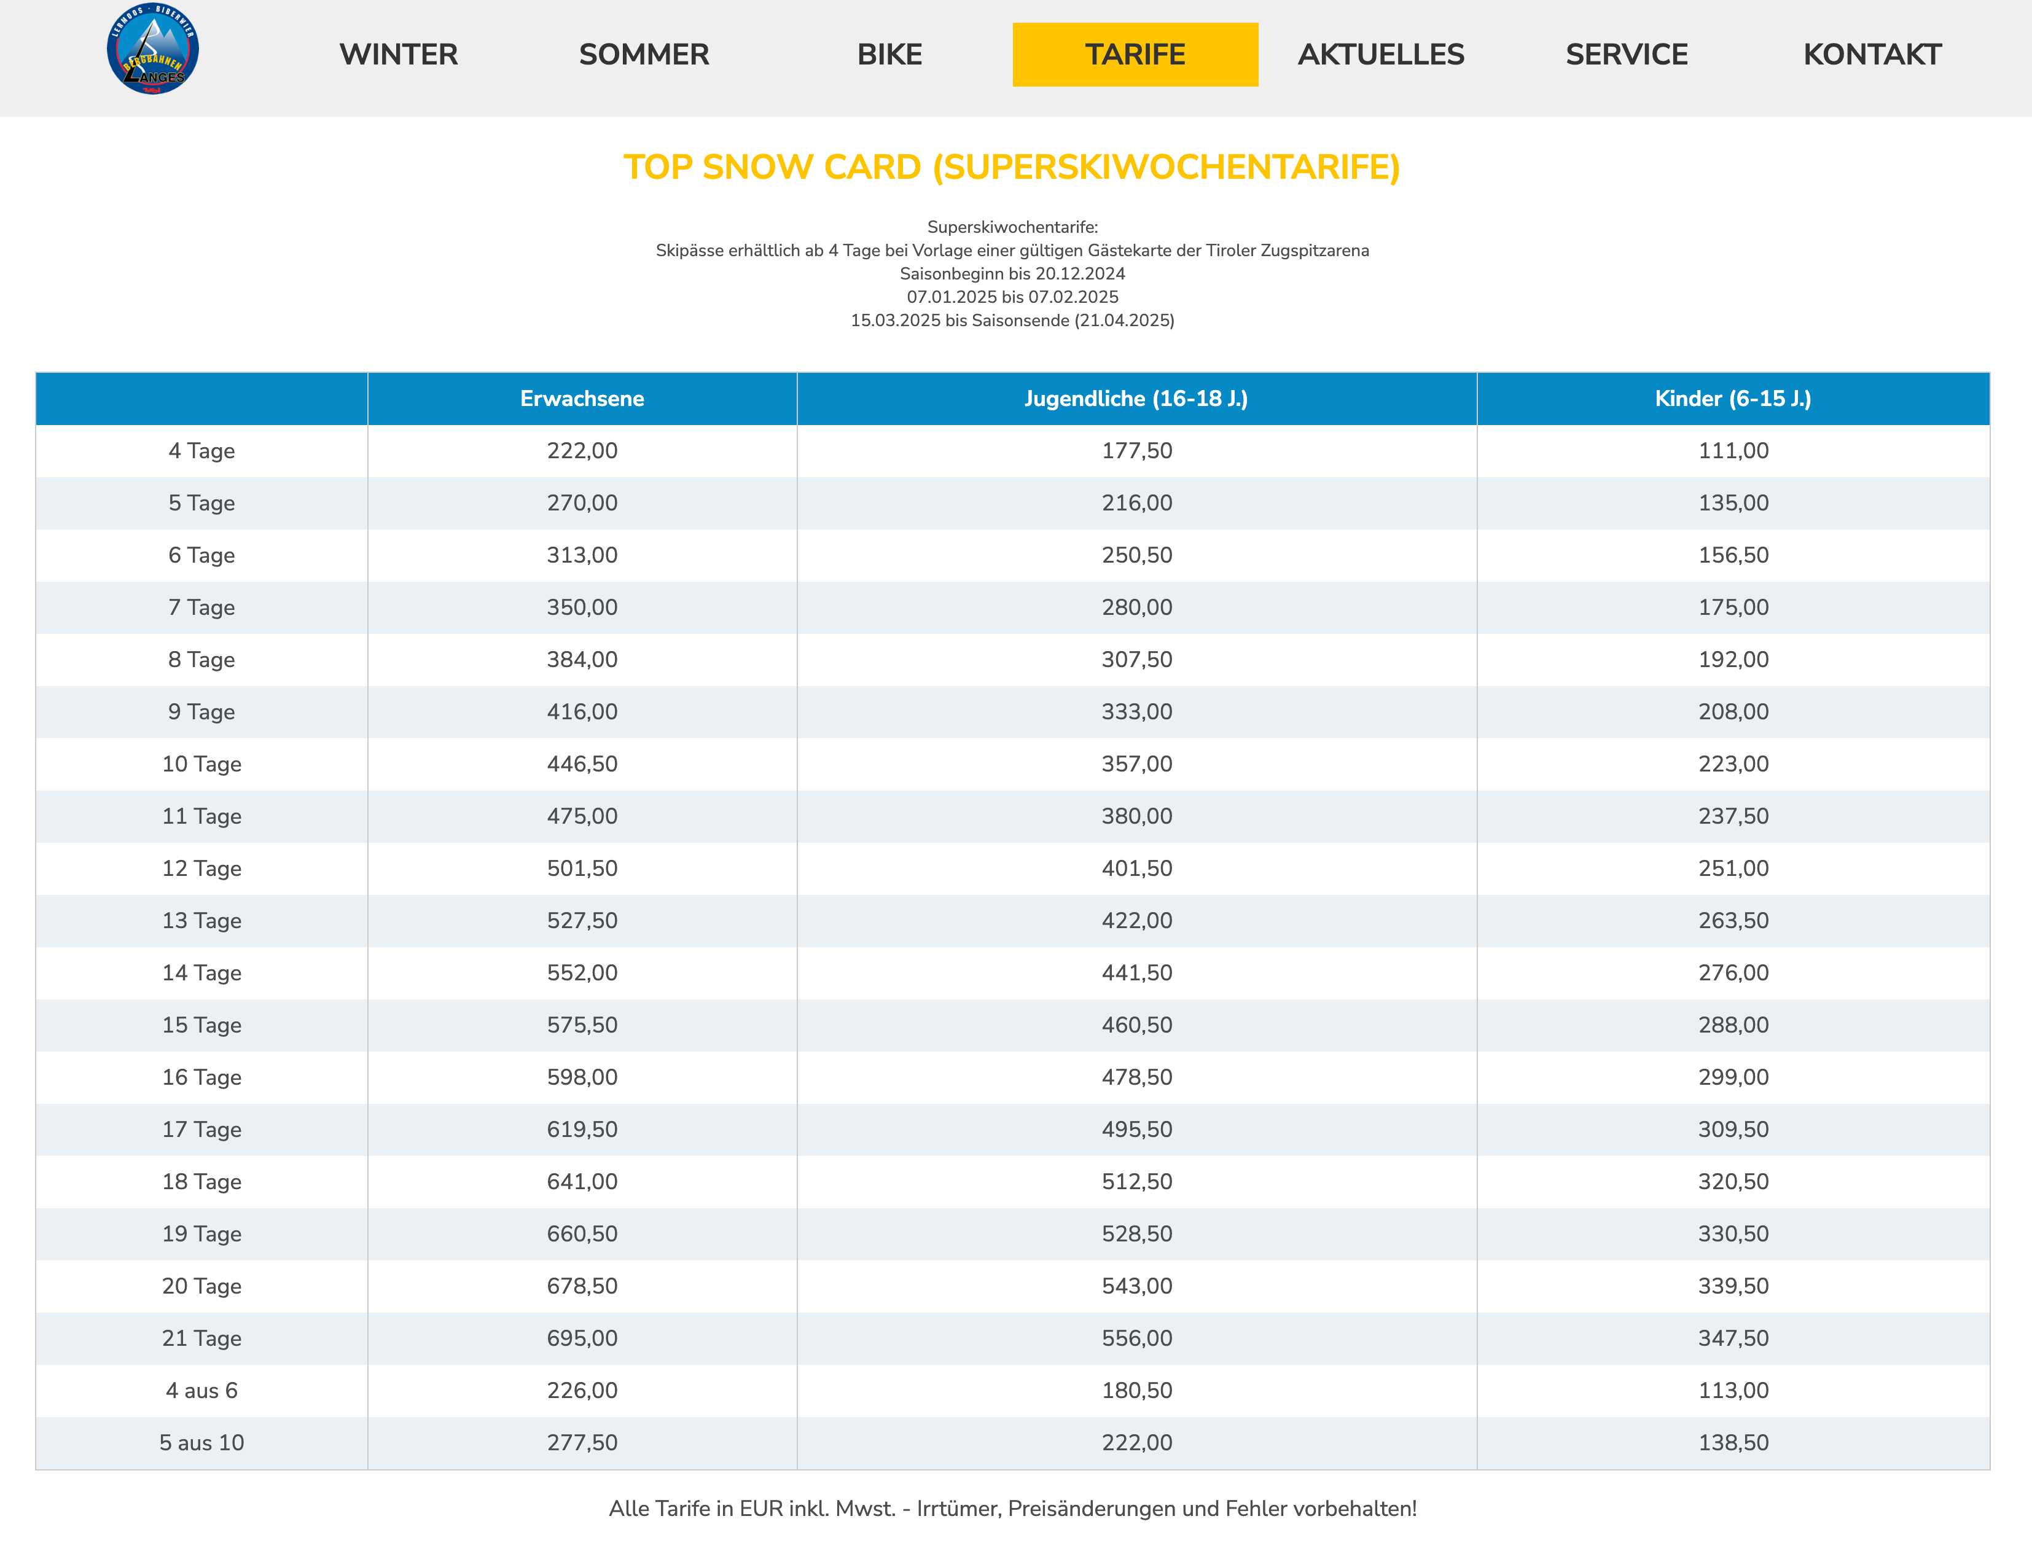Open the BIKE menu

pos(889,54)
